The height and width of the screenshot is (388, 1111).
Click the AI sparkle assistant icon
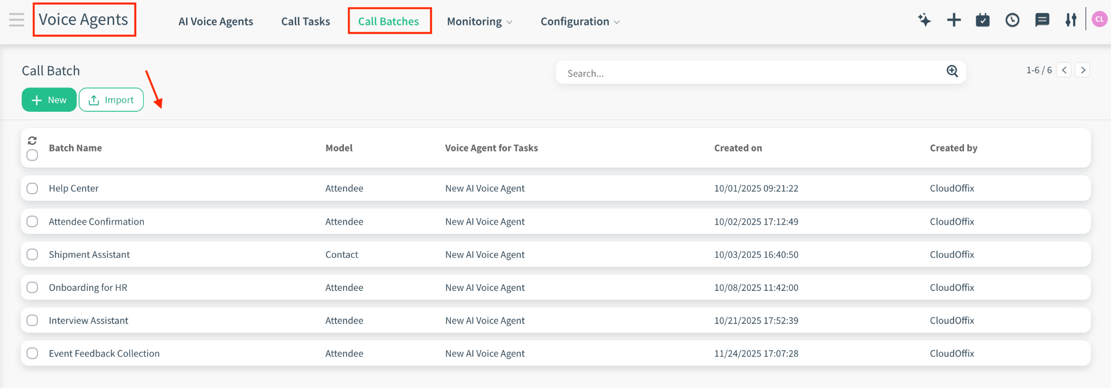pos(924,21)
